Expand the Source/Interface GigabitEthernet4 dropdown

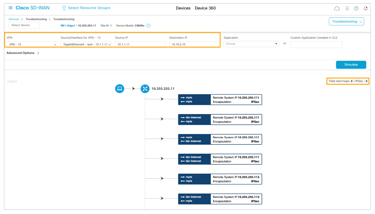click(86, 44)
